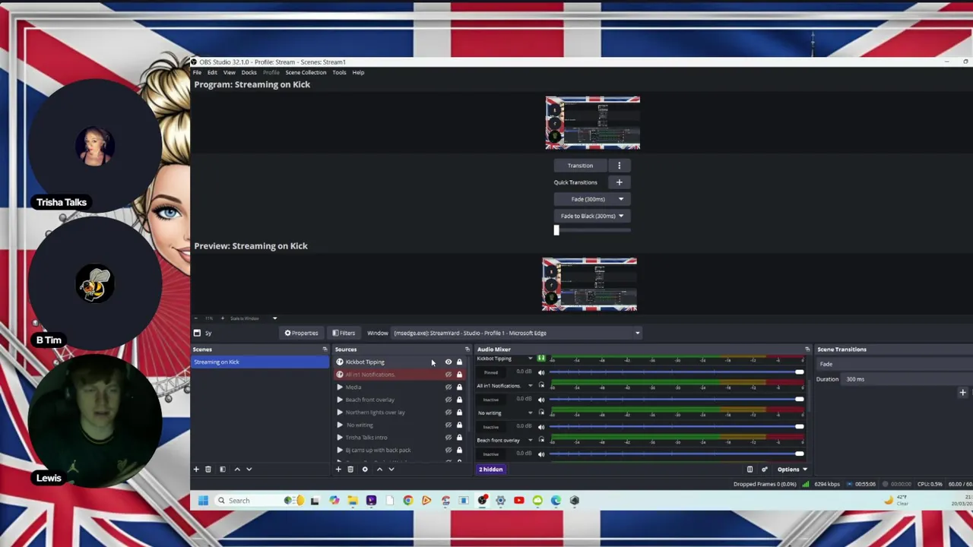
Task: Adjust the Kickbot Tipping volume slider
Action: [x=677, y=372]
